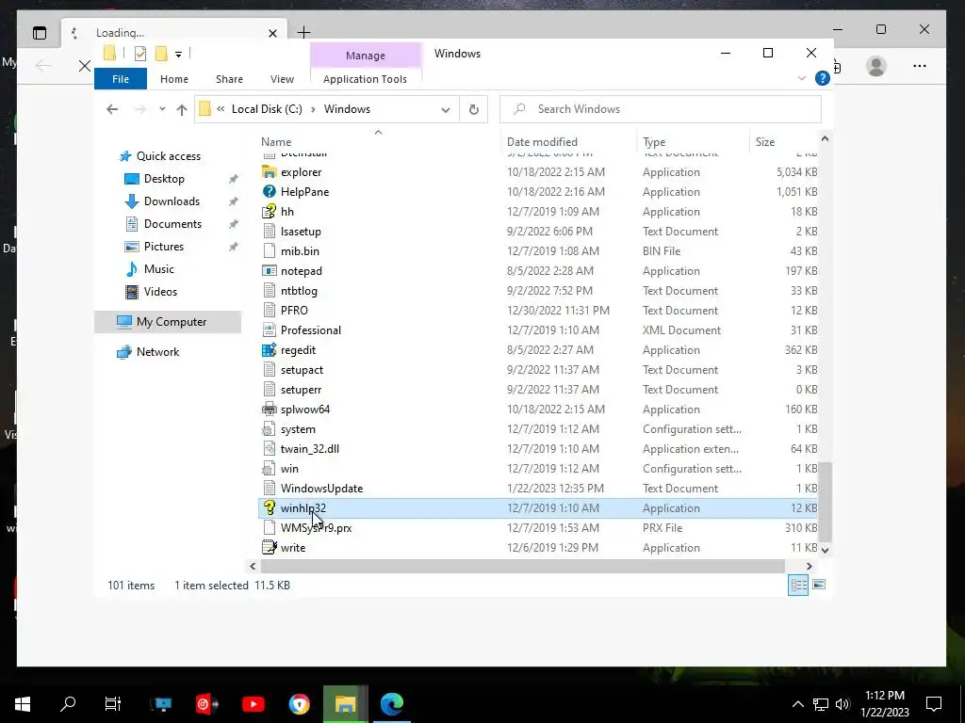Switch to the View ribbon tab
The height and width of the screenshot is (723, 965).
(282, 79)
